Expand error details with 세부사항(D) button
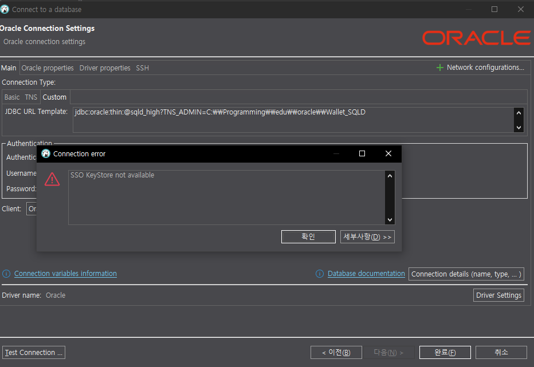Viewport: 534px width, 367px height. [367, 236]
